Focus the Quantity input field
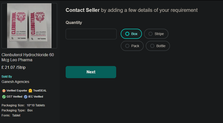This screenshot has height=123, width=223. coord(91,34)
